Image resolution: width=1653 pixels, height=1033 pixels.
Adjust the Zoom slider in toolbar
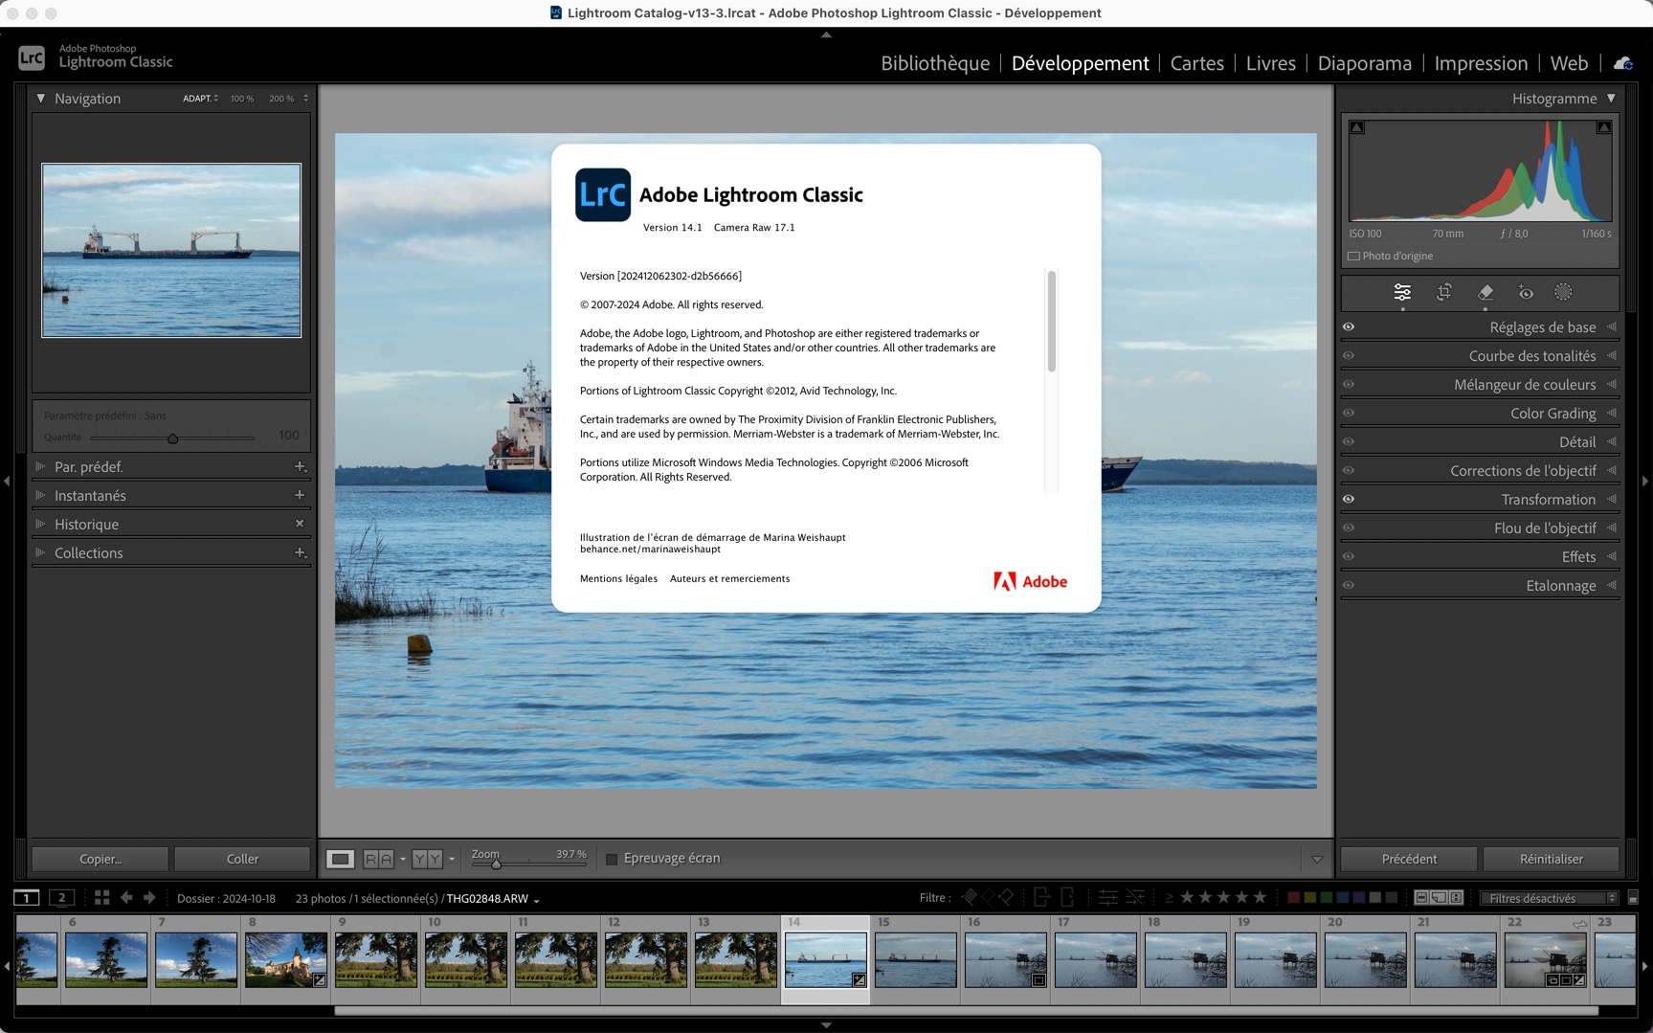pos(496,864)
